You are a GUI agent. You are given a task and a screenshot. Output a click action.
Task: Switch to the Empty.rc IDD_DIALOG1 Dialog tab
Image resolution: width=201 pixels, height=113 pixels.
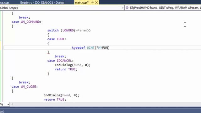42,3
